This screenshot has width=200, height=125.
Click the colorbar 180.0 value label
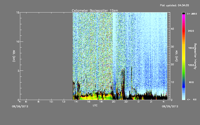pyautogui.click(x=191, y=48)
